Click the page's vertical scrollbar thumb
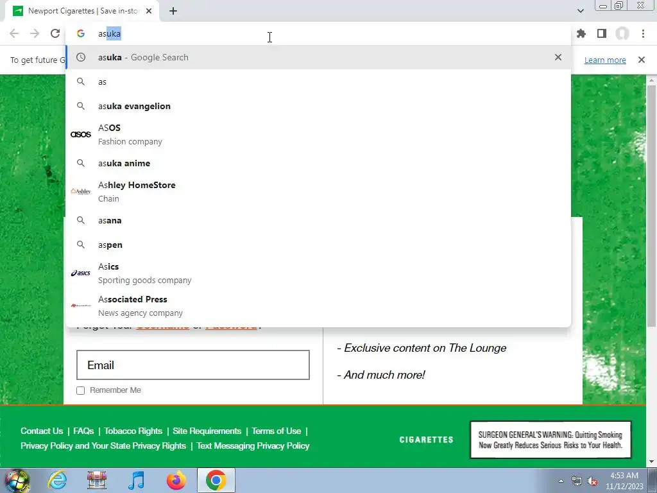The image size is (657, 493). point(651,205)
